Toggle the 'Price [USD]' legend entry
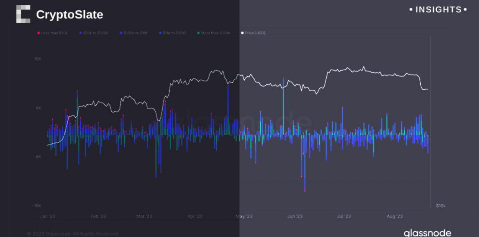479x237 pixels. pos(255,33)
